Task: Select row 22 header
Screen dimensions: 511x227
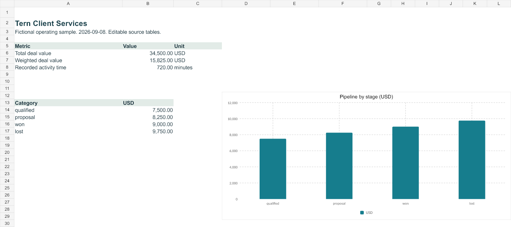Action: 7,167
